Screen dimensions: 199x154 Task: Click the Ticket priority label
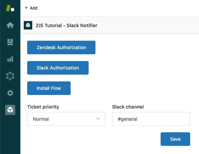point(43,107)
